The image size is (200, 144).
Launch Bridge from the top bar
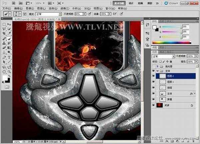point(14,3)
